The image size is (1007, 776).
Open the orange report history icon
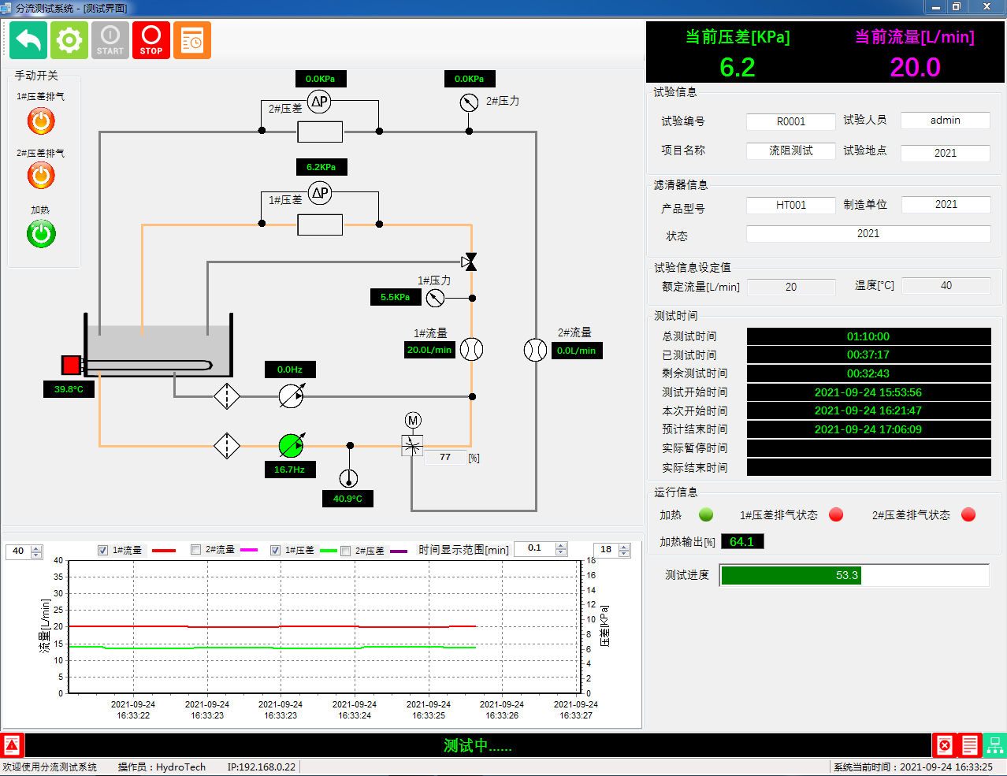(x=192, y=40)
